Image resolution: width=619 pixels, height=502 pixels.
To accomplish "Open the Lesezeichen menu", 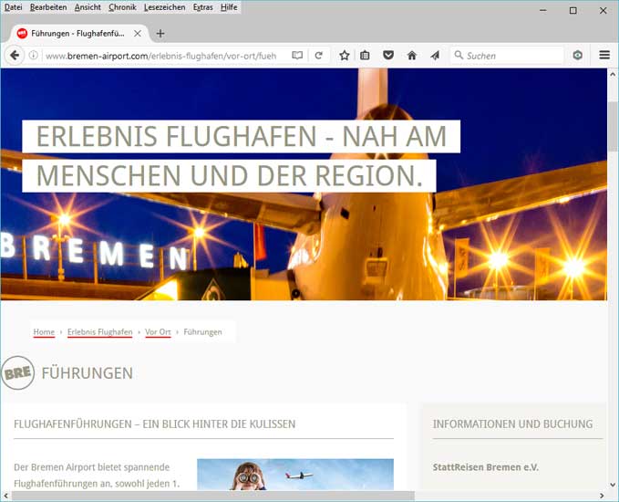I will 165,7.
